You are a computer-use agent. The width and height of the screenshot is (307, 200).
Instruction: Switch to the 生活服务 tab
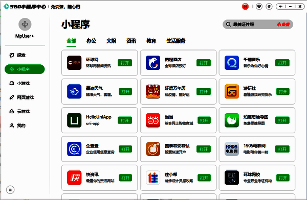pos(176,41)
